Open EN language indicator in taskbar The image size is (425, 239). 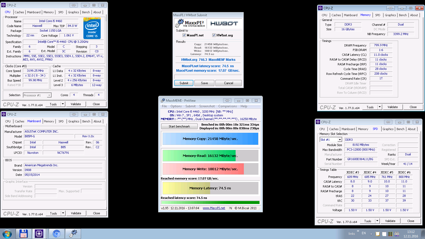click(364, 233)
